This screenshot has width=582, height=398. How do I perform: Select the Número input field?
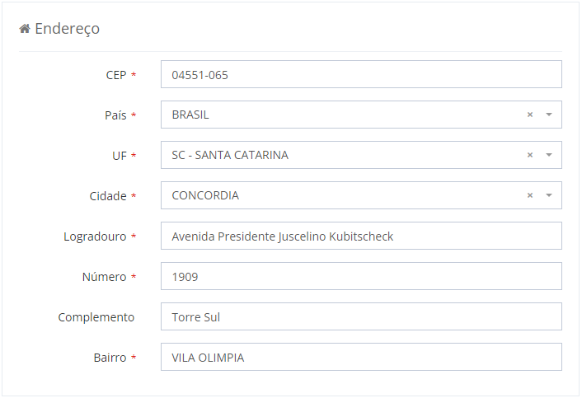tap(361, 276)
